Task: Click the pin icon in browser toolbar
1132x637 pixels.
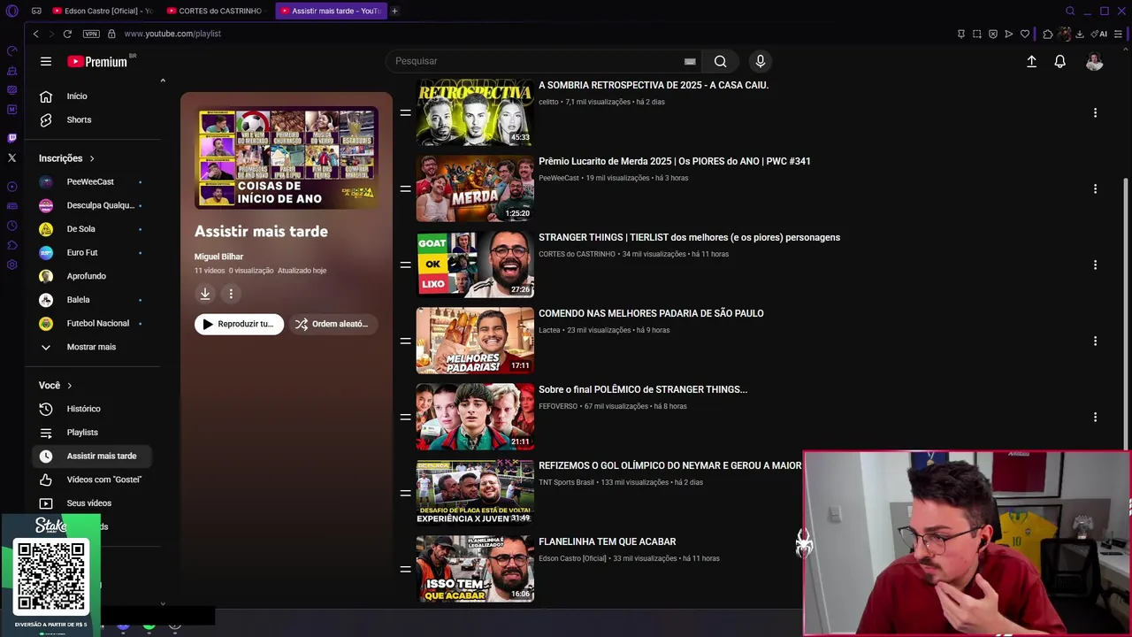Action: pyautogui.click(x=961, y=34)
